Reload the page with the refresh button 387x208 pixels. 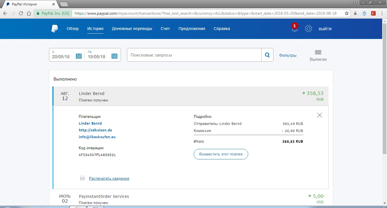[21, 13]
